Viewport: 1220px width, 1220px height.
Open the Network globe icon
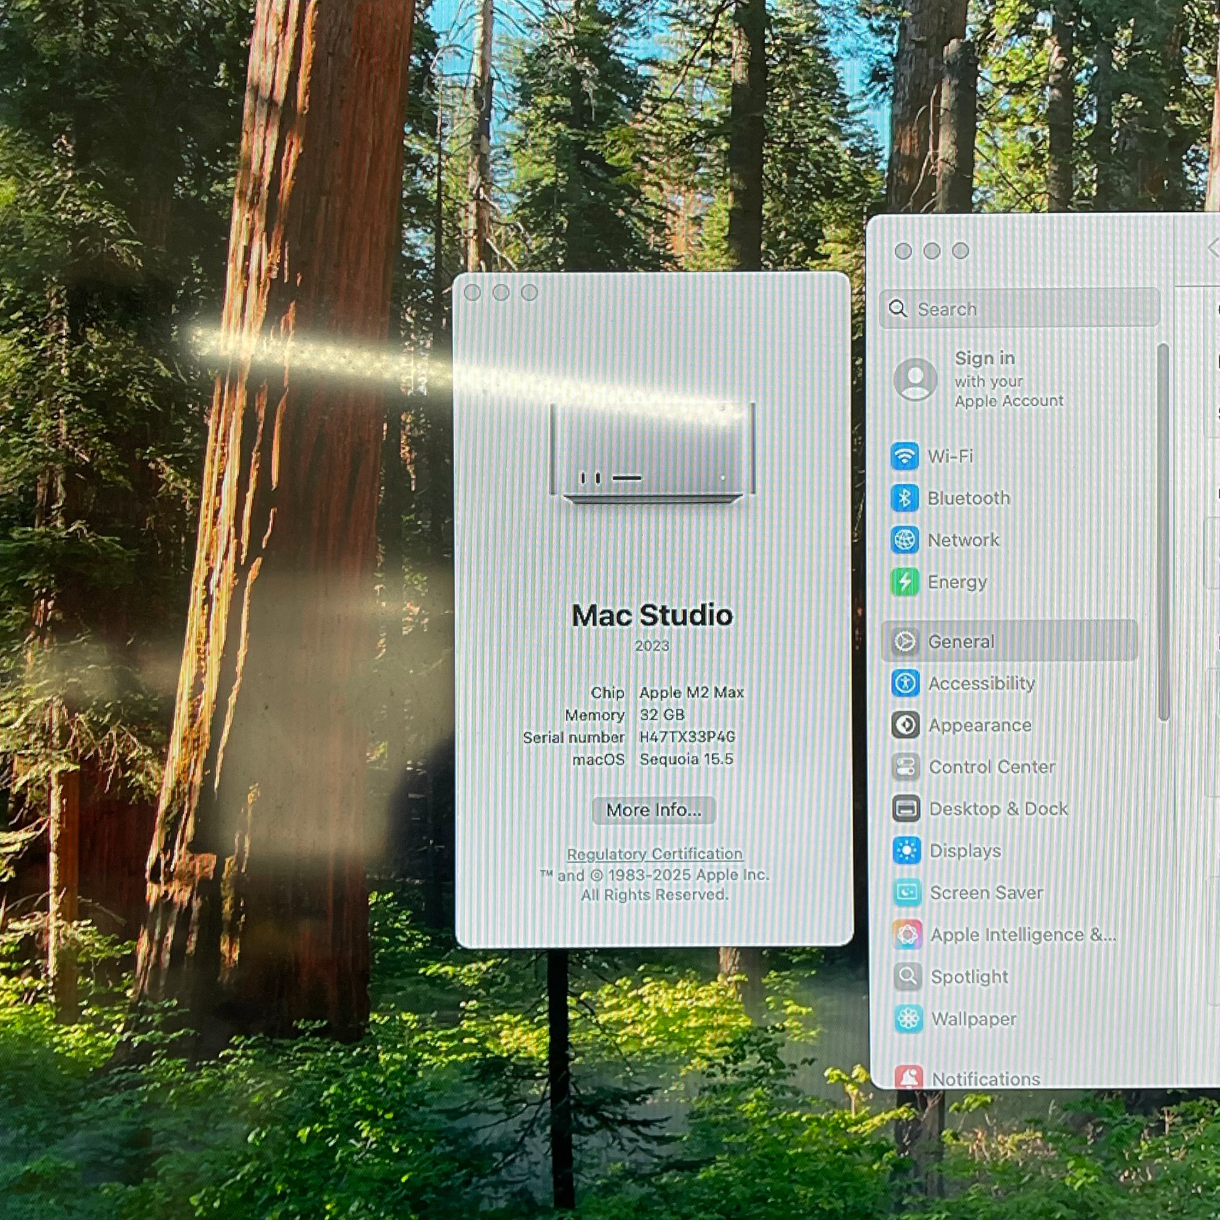[x=904, y=540]
